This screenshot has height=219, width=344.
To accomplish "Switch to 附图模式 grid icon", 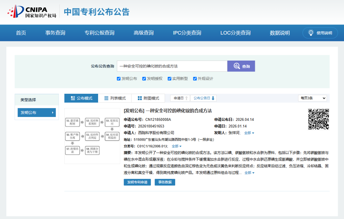I will click(x=140, y=98).
